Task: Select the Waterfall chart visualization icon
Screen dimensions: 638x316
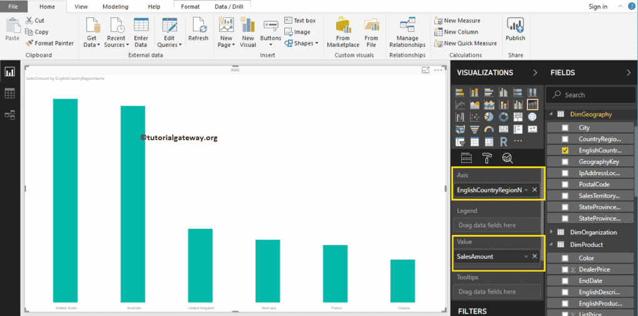Action: click(x=460, y=117)
